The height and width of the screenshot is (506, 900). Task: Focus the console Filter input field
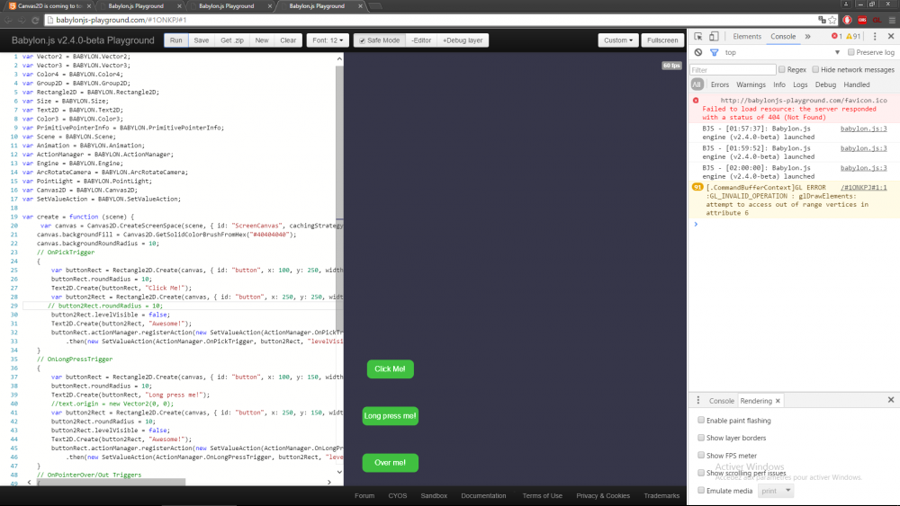point(733,70)
